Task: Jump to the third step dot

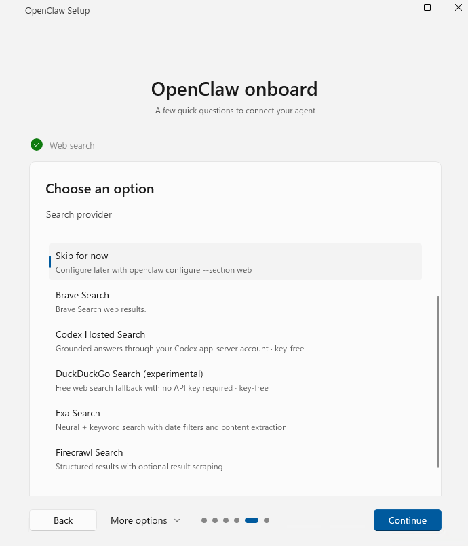Action: click(x=226, y=520)
